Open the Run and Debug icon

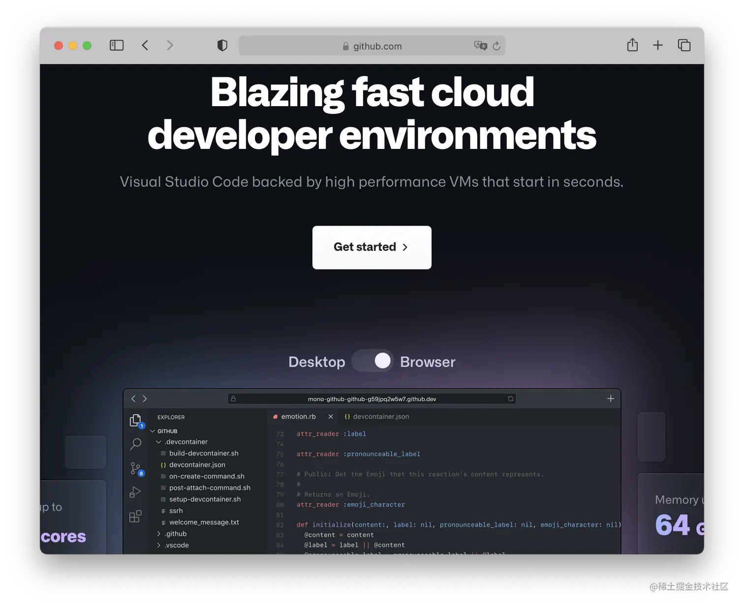pyautogui.click(x=135, y=492)
